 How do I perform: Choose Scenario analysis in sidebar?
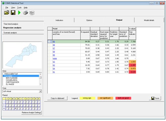pyautogui.click(x=10, y=33)
